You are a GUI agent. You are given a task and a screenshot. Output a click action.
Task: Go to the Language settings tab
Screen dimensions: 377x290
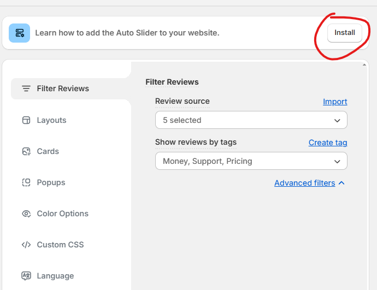click(x=55, y=276)
